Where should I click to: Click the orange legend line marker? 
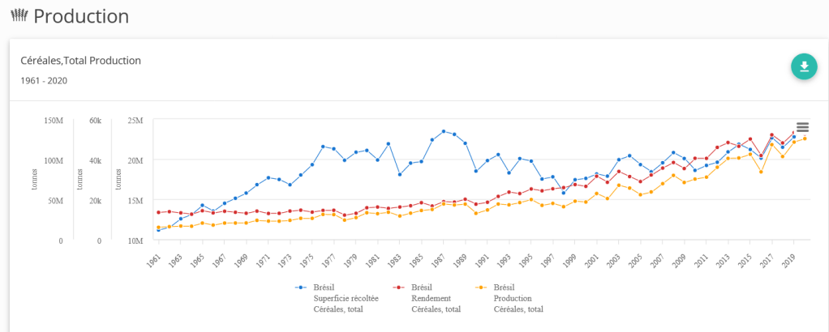point(482,287)
